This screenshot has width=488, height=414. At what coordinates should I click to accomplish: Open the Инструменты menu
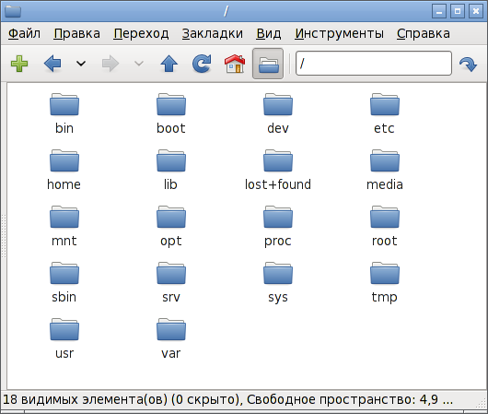339,33
